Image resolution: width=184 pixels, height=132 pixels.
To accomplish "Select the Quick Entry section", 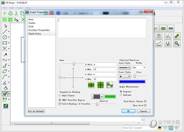I will pyautogui.click(x=41, y=34).
